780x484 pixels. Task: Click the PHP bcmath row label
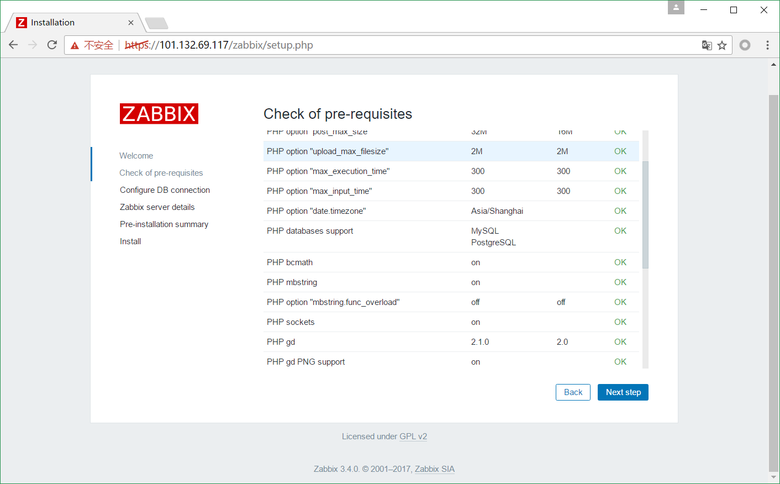pos(289,262)
